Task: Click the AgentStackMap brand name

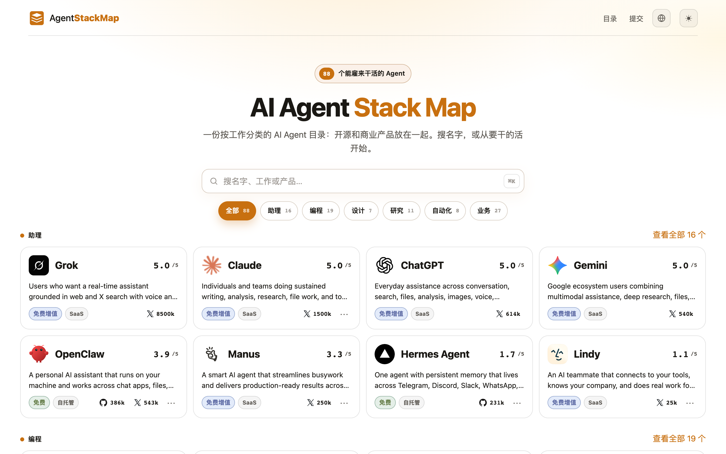Action: (84, 18)
